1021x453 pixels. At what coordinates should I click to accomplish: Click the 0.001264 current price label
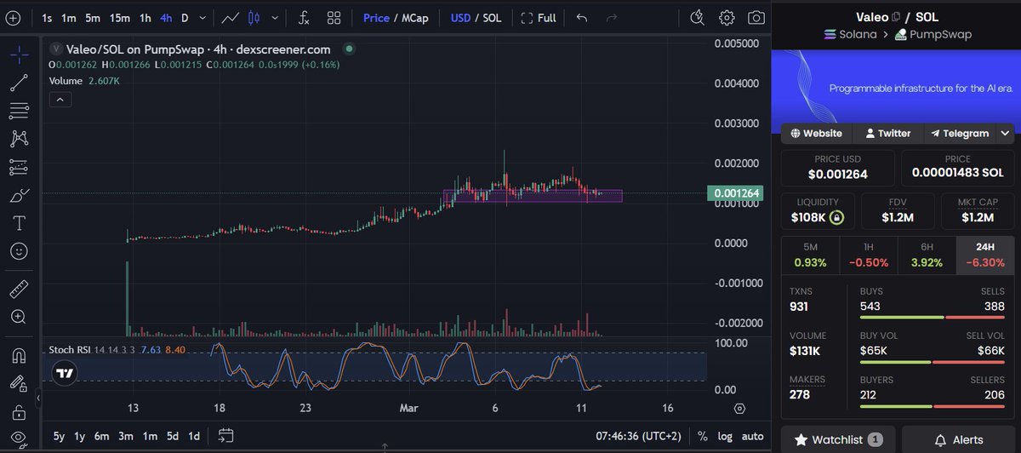pos(735,193)
